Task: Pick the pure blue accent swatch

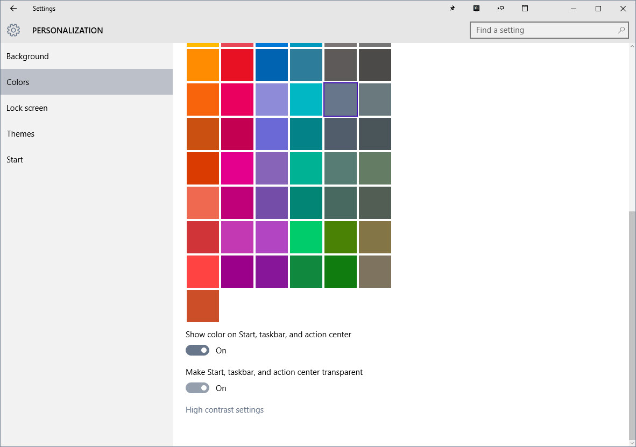Action: pyautogui.click(x=272, y=65)
